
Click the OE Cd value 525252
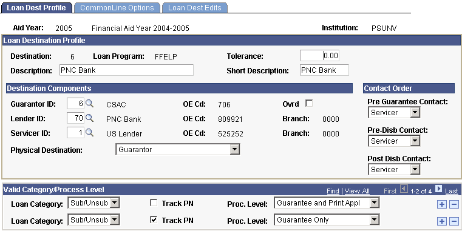(x=231, y=133)
